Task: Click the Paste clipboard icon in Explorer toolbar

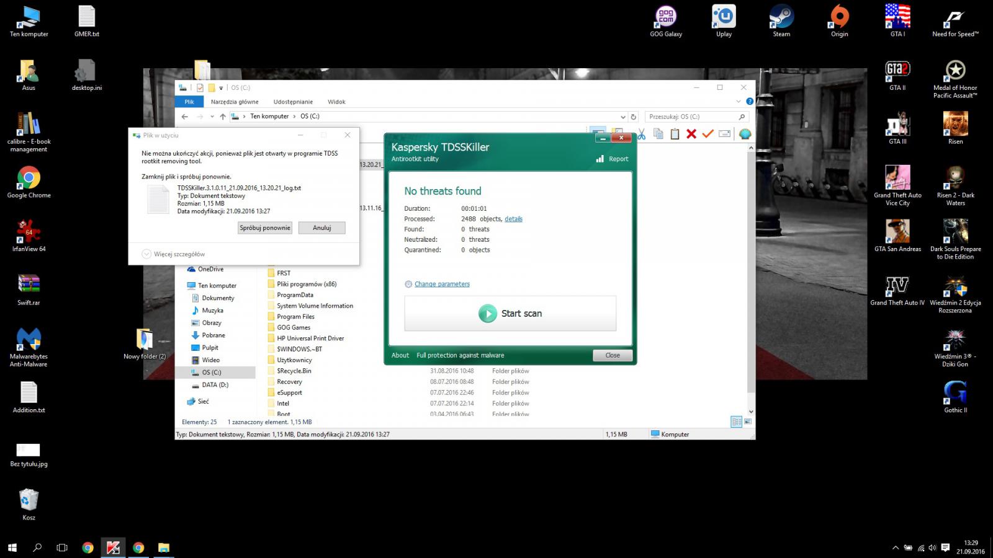Action: (x=675, y=134)
